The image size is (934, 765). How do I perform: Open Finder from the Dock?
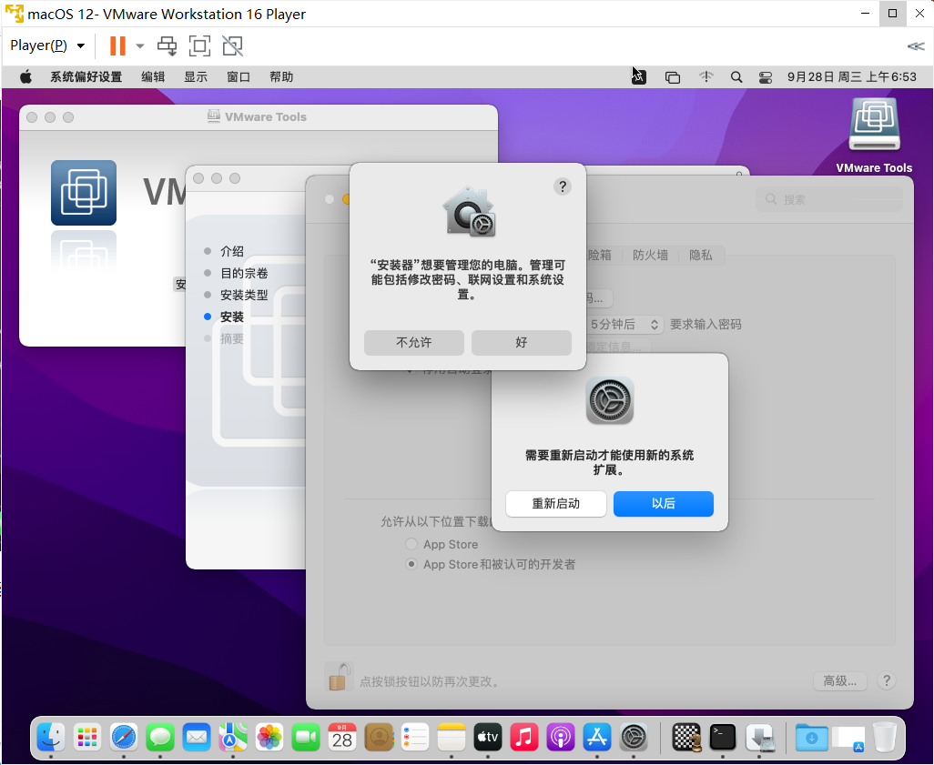[x=51, y=737]
